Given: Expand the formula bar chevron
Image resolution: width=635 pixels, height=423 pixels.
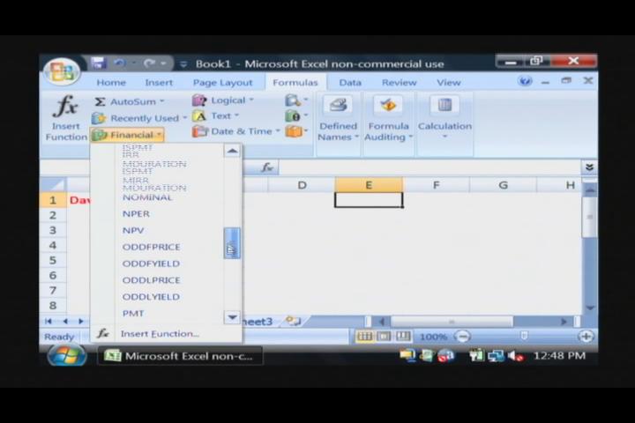Looking at the screenshot, I should [x=589, y=167].
